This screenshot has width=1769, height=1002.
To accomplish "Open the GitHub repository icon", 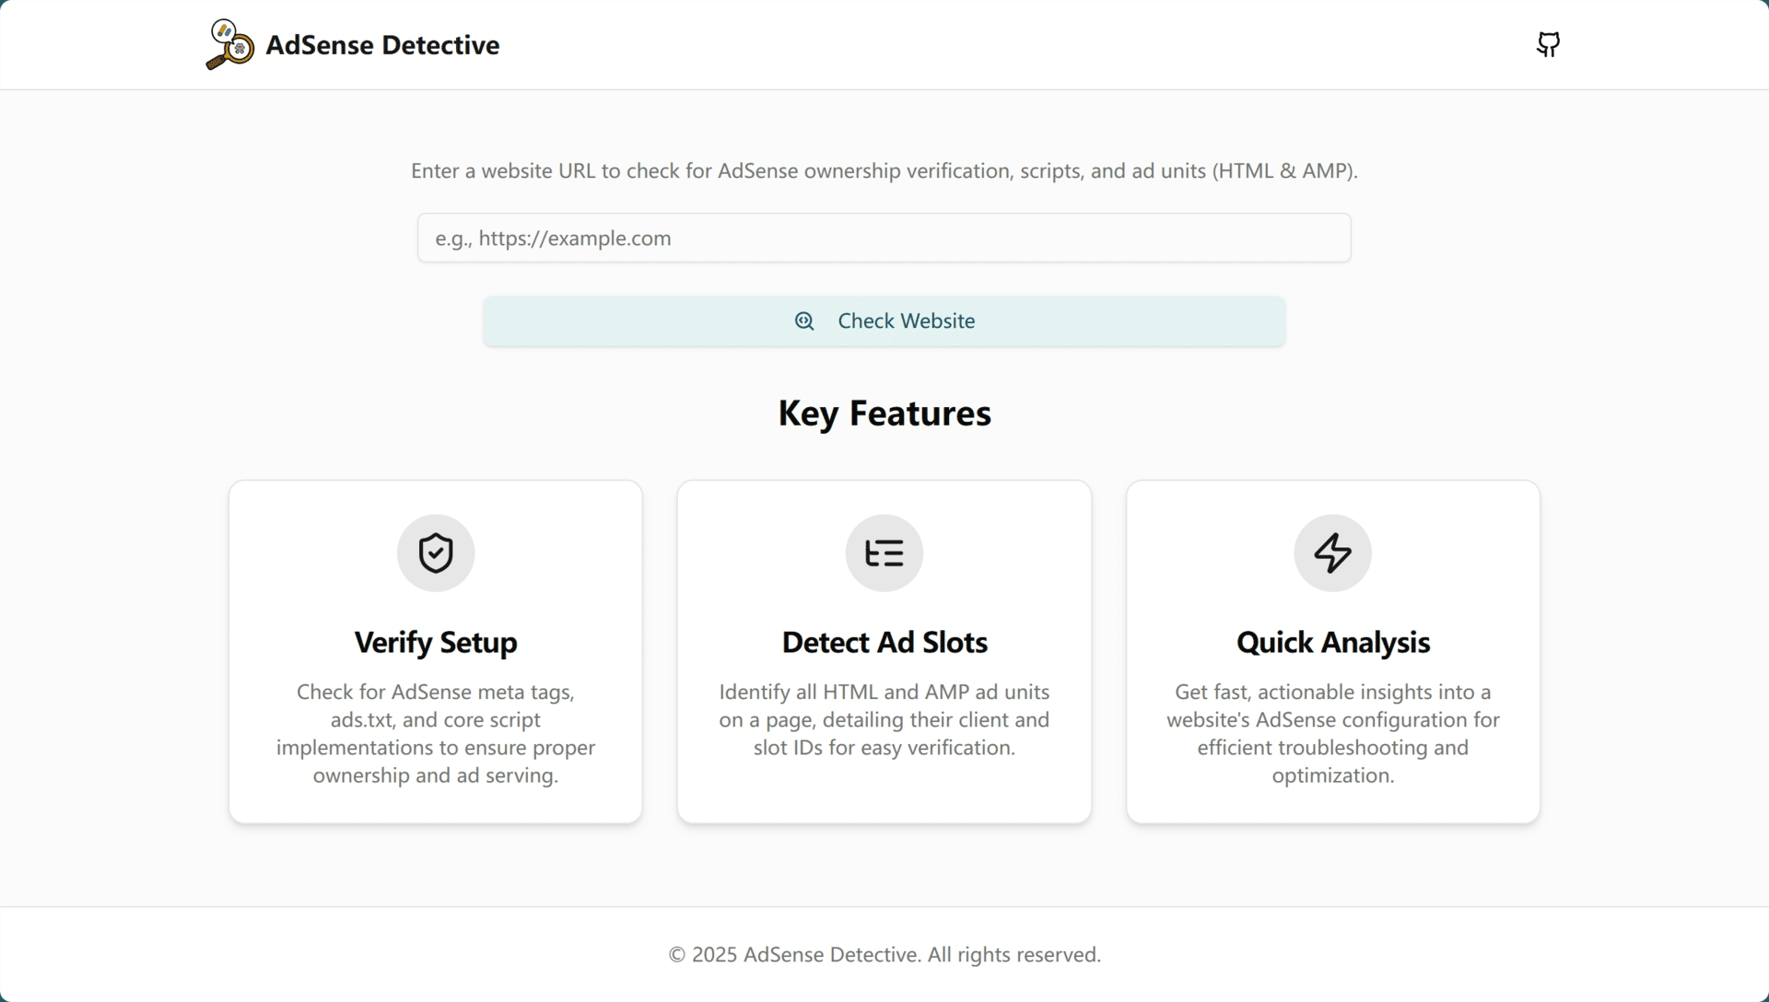I will pyautogui.click(x=1548, y=44).
